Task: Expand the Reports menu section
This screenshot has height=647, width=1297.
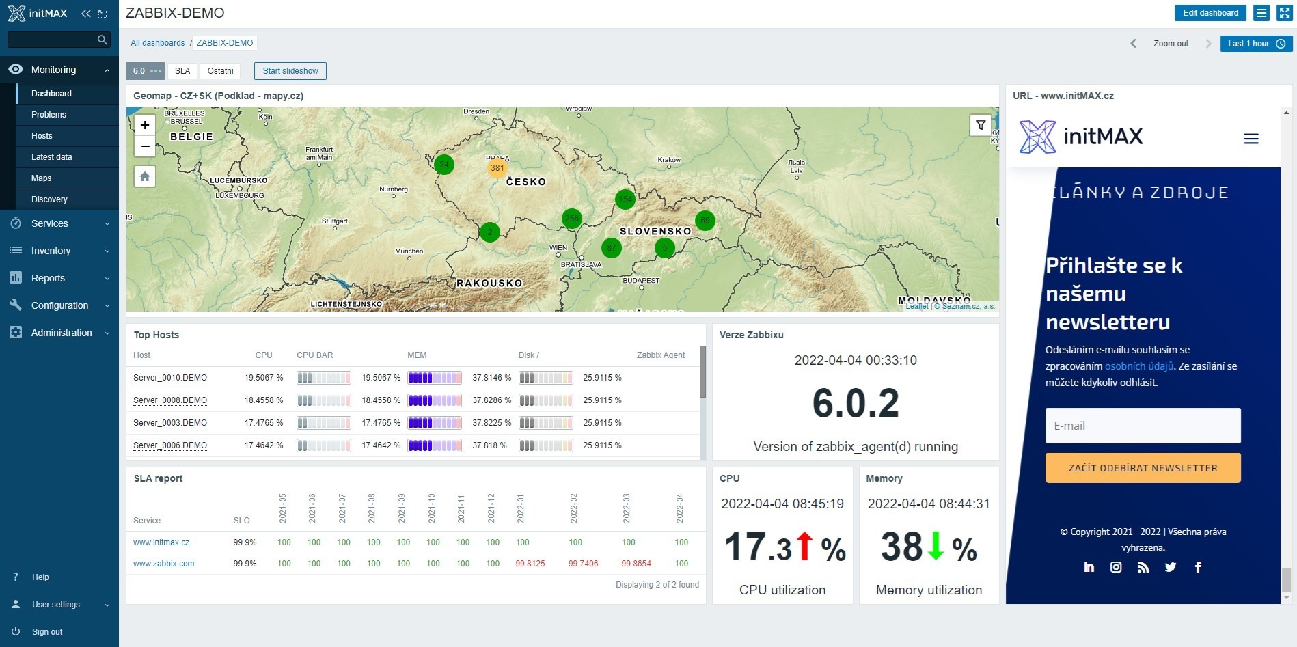Action: pyautogui.click(x=59, y=278)
